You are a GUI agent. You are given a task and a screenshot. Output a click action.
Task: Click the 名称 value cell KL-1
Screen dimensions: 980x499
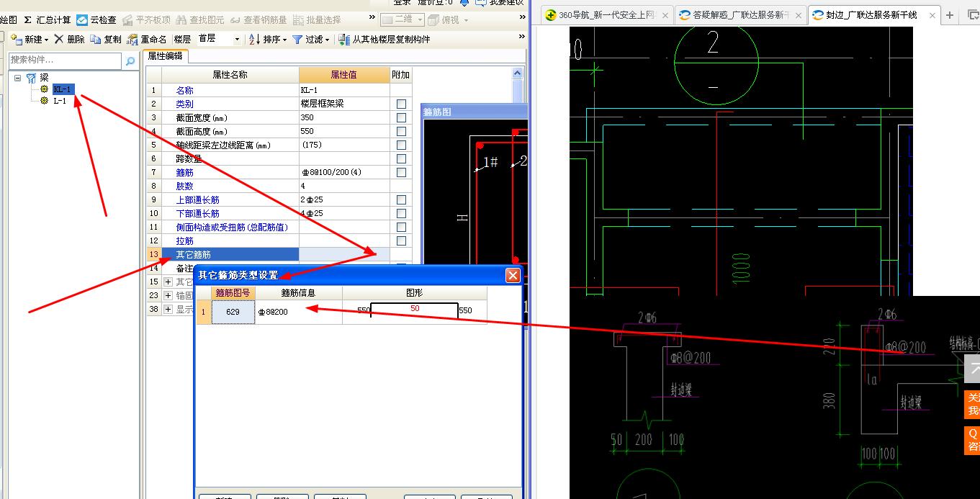[x=344, y=90]
